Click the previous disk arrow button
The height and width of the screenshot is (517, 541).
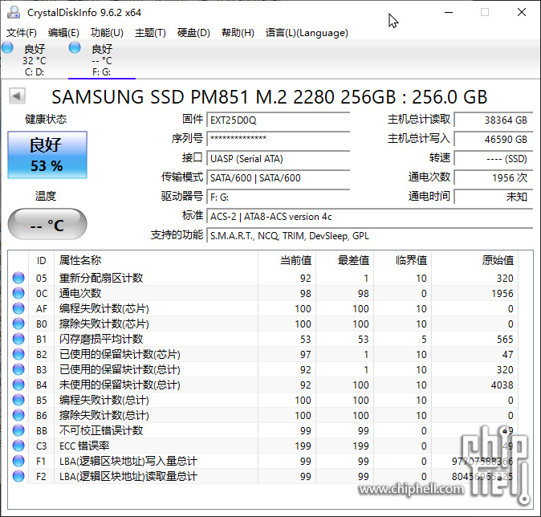click(x=17, y=96)
